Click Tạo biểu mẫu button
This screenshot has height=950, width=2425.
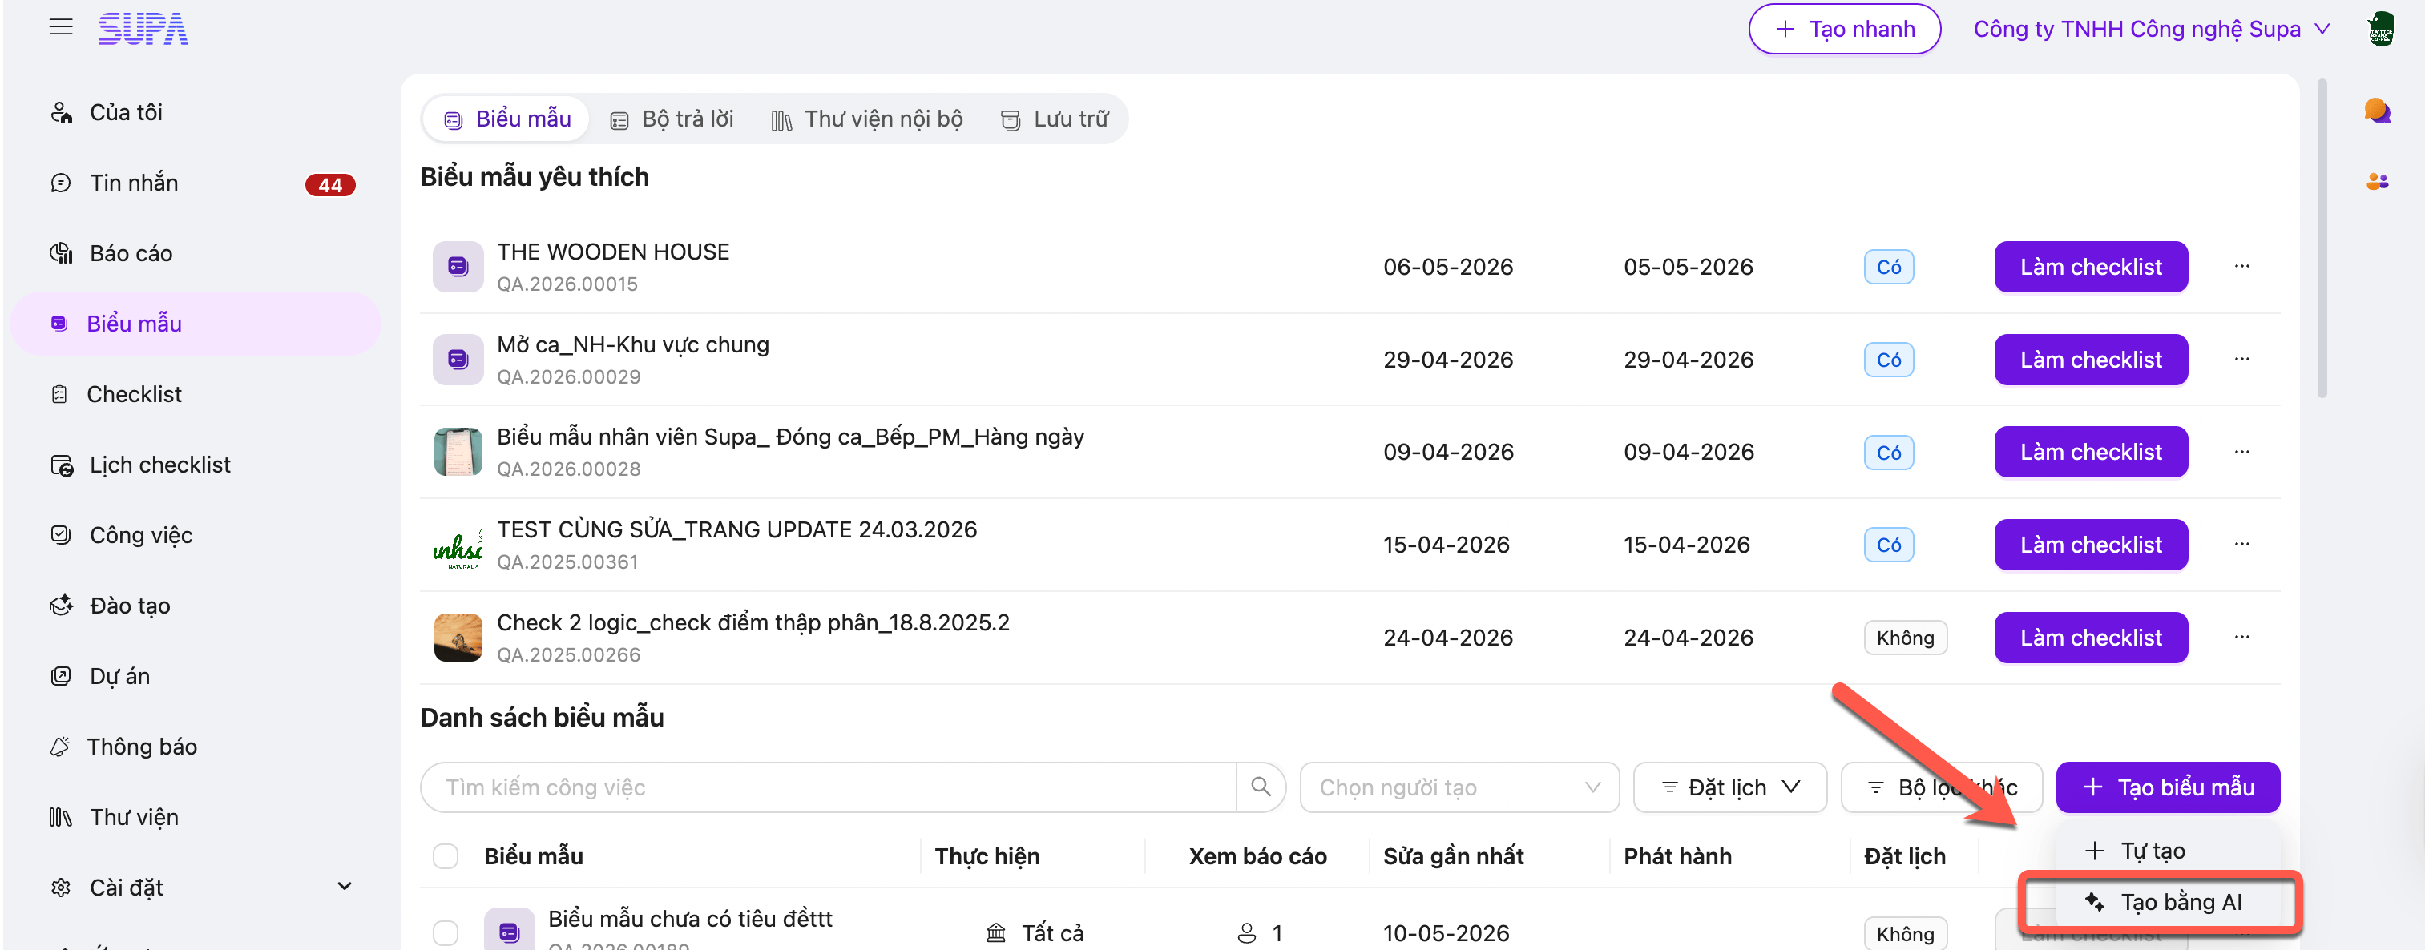point(2167,787)
